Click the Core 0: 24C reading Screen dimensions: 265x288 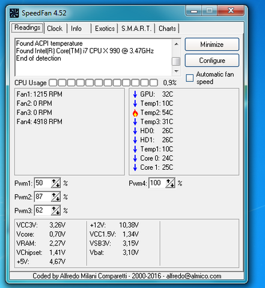(157, 158)
